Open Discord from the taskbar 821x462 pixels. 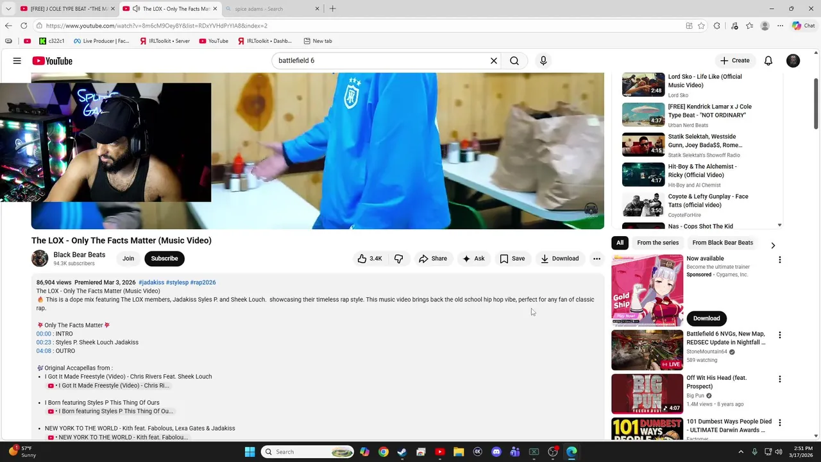coord(496,452)
